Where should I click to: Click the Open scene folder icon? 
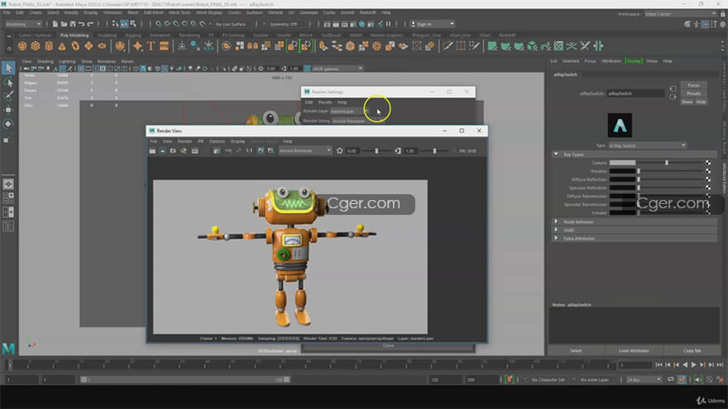click(64, 24)
